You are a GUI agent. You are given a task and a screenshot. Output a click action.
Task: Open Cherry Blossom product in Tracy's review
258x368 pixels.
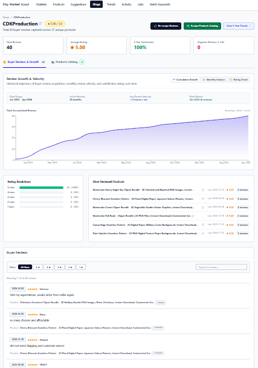pos(85,328)
